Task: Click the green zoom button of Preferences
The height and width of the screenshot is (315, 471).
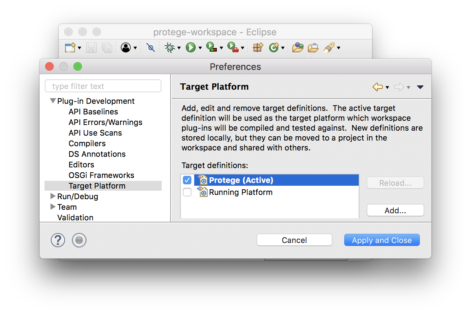Action: pos(77,66)
